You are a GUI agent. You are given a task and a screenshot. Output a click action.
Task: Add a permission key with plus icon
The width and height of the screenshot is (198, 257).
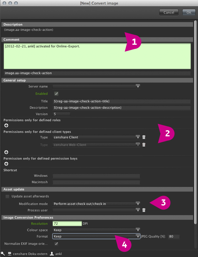click(6, 164)
